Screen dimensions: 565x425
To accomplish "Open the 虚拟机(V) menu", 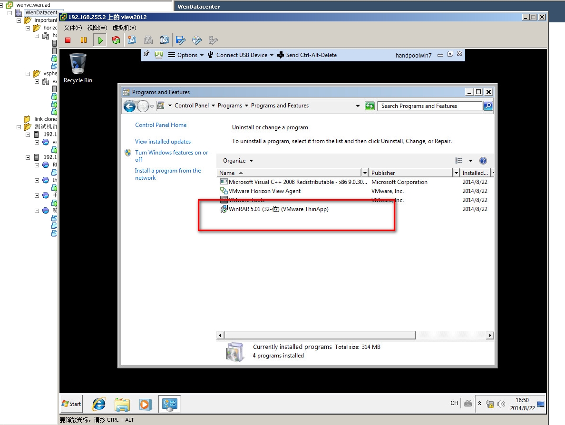I will pyautogui.click(x=124, y=28).
